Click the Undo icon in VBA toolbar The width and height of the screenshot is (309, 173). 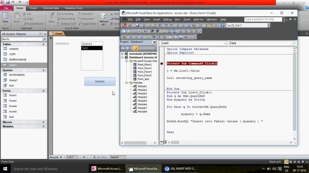[x=166, y=25]
